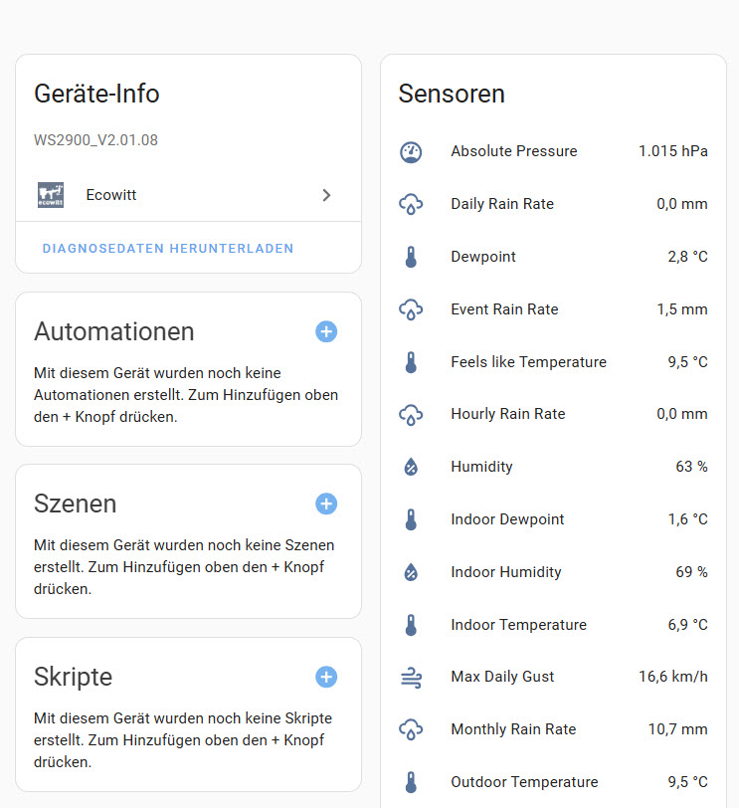The image size is (739, 808).
Task: Select the Daily Rain Rate cloud icon
Action: (411, 205)
